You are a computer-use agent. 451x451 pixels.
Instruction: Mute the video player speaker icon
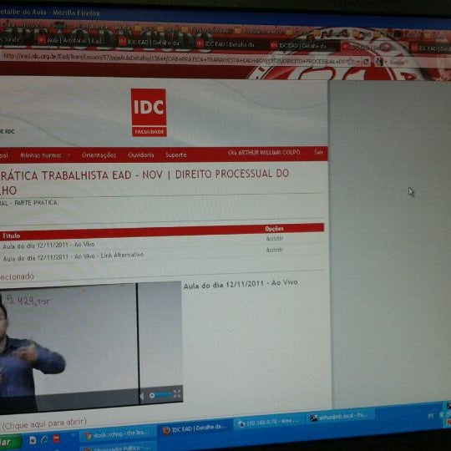[x=142, y=397]
